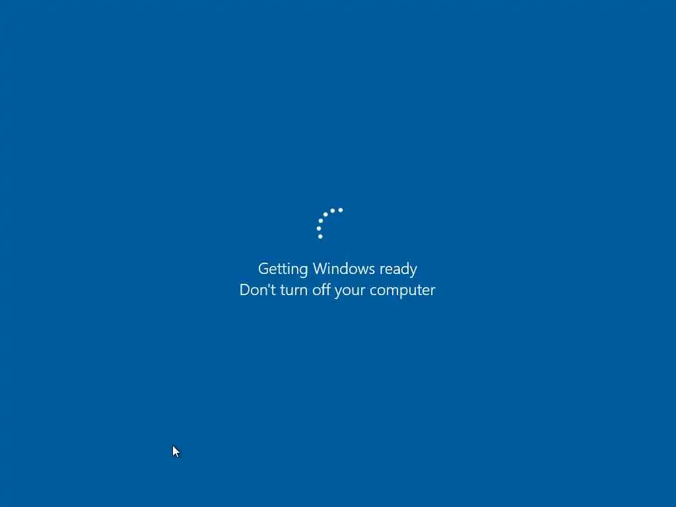Image resolution: width=676 pixels, height=507 pixels.
Task: Click the word "computer"
Action: tap(403, 290)
